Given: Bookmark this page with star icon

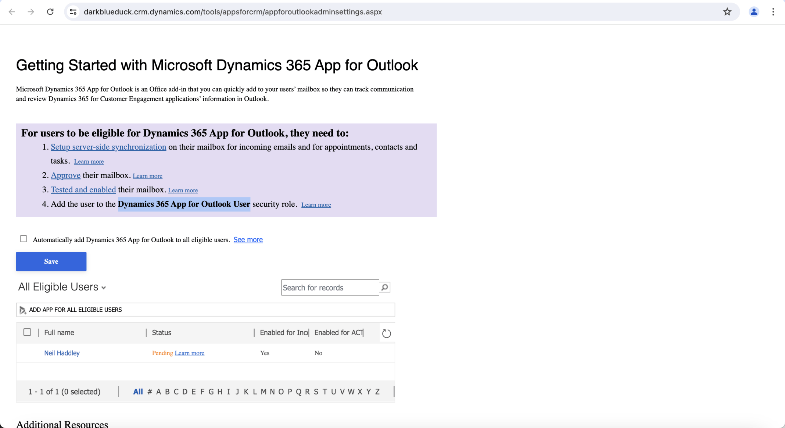Looking at the screenshot, I should [727, 12].
